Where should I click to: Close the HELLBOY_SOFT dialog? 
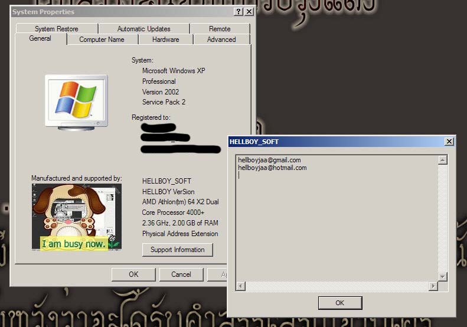pyautogui.click(x=449, y=142)
